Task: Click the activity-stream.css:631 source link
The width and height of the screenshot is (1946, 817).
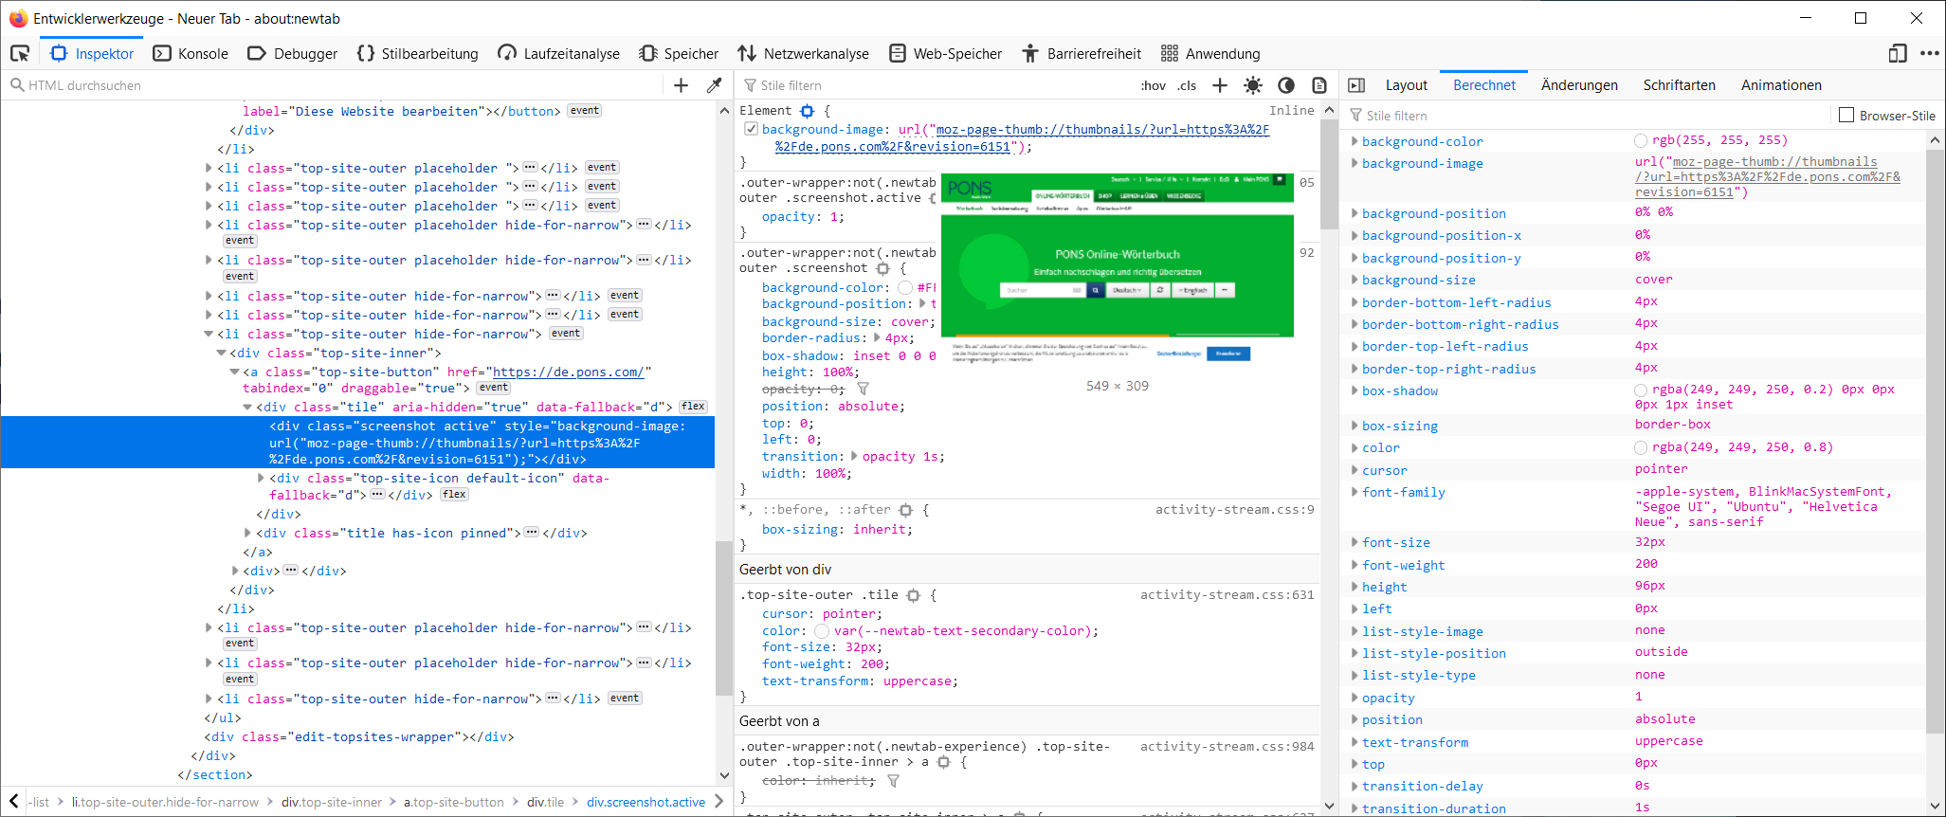Action: (x=1227, y=595)
